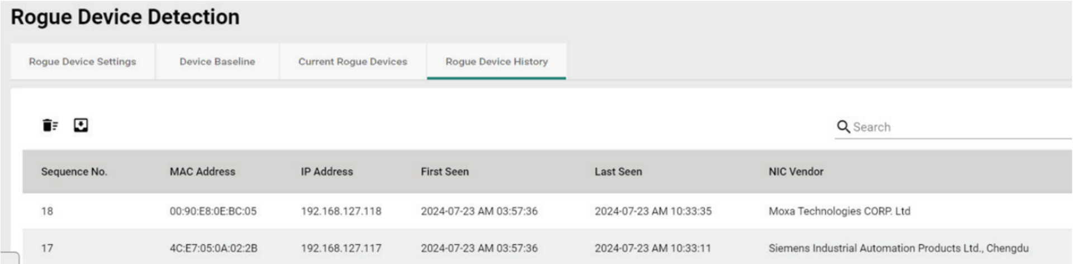The height and width of the screenshot is (264, 1073).
Task: Switch to the Device Baseline tab
Action: (217, 61)
